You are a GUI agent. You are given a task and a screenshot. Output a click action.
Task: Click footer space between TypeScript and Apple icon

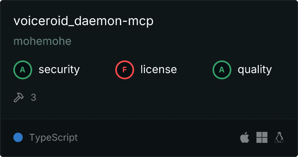(159, 137)
